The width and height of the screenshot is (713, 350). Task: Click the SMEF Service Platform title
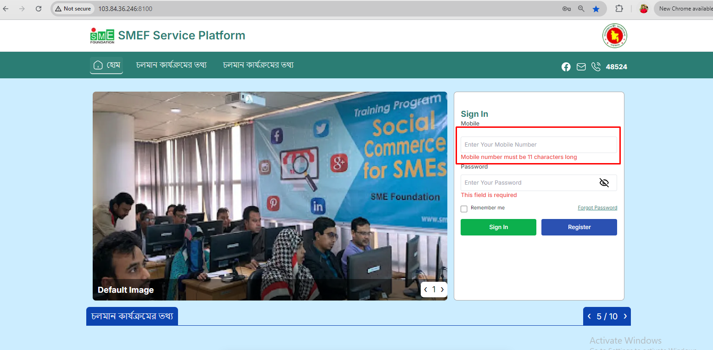pos(182,35)
